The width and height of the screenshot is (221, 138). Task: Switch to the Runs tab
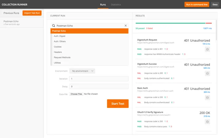(103, 5)
